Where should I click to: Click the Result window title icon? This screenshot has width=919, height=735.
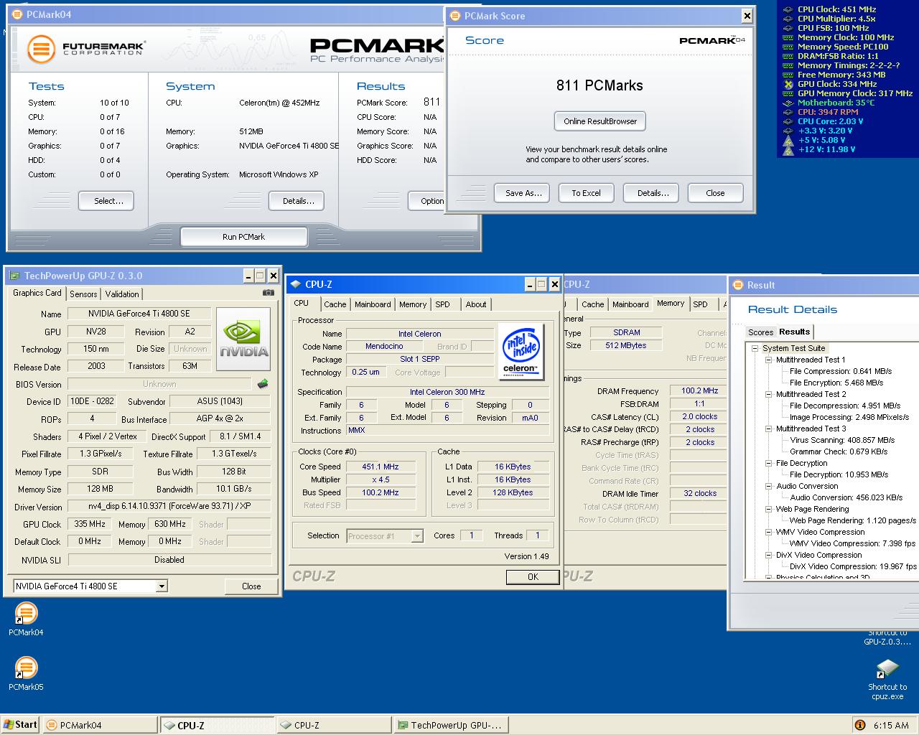(x=737, y=285)
